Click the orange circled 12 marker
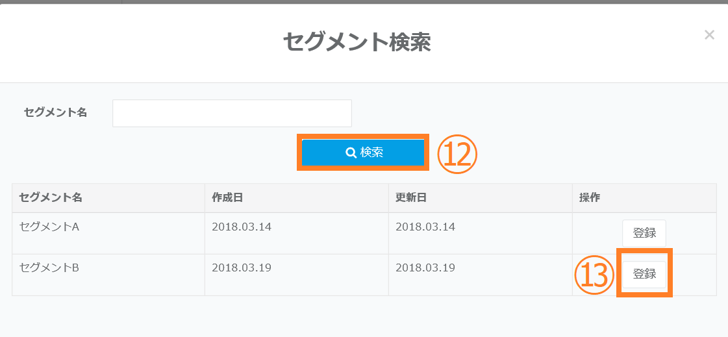This screenshot has height=337, width=728. point(457,155)
